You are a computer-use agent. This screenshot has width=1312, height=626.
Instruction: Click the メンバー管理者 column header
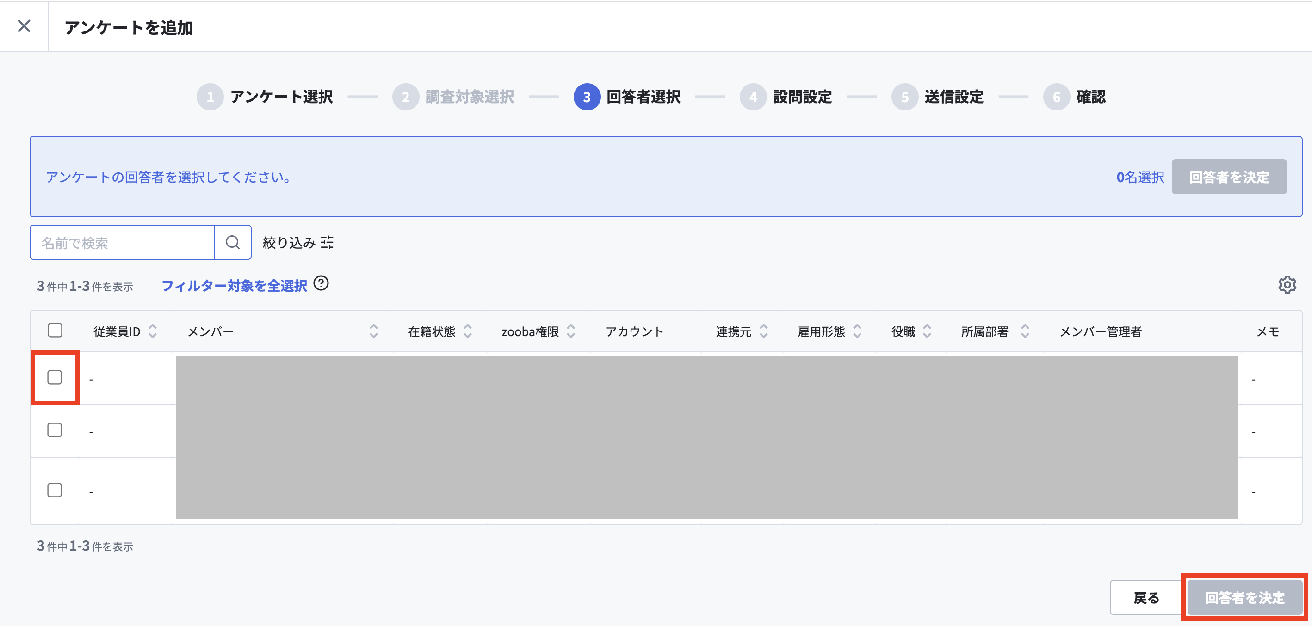click(1101, 332)
